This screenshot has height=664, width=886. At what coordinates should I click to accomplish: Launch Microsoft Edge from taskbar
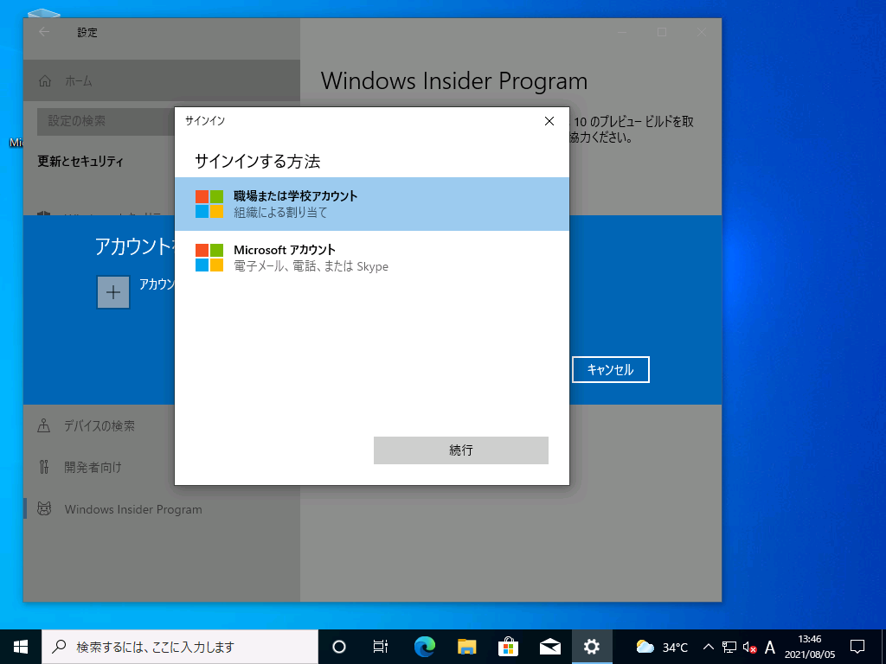[x=424, y=647]
